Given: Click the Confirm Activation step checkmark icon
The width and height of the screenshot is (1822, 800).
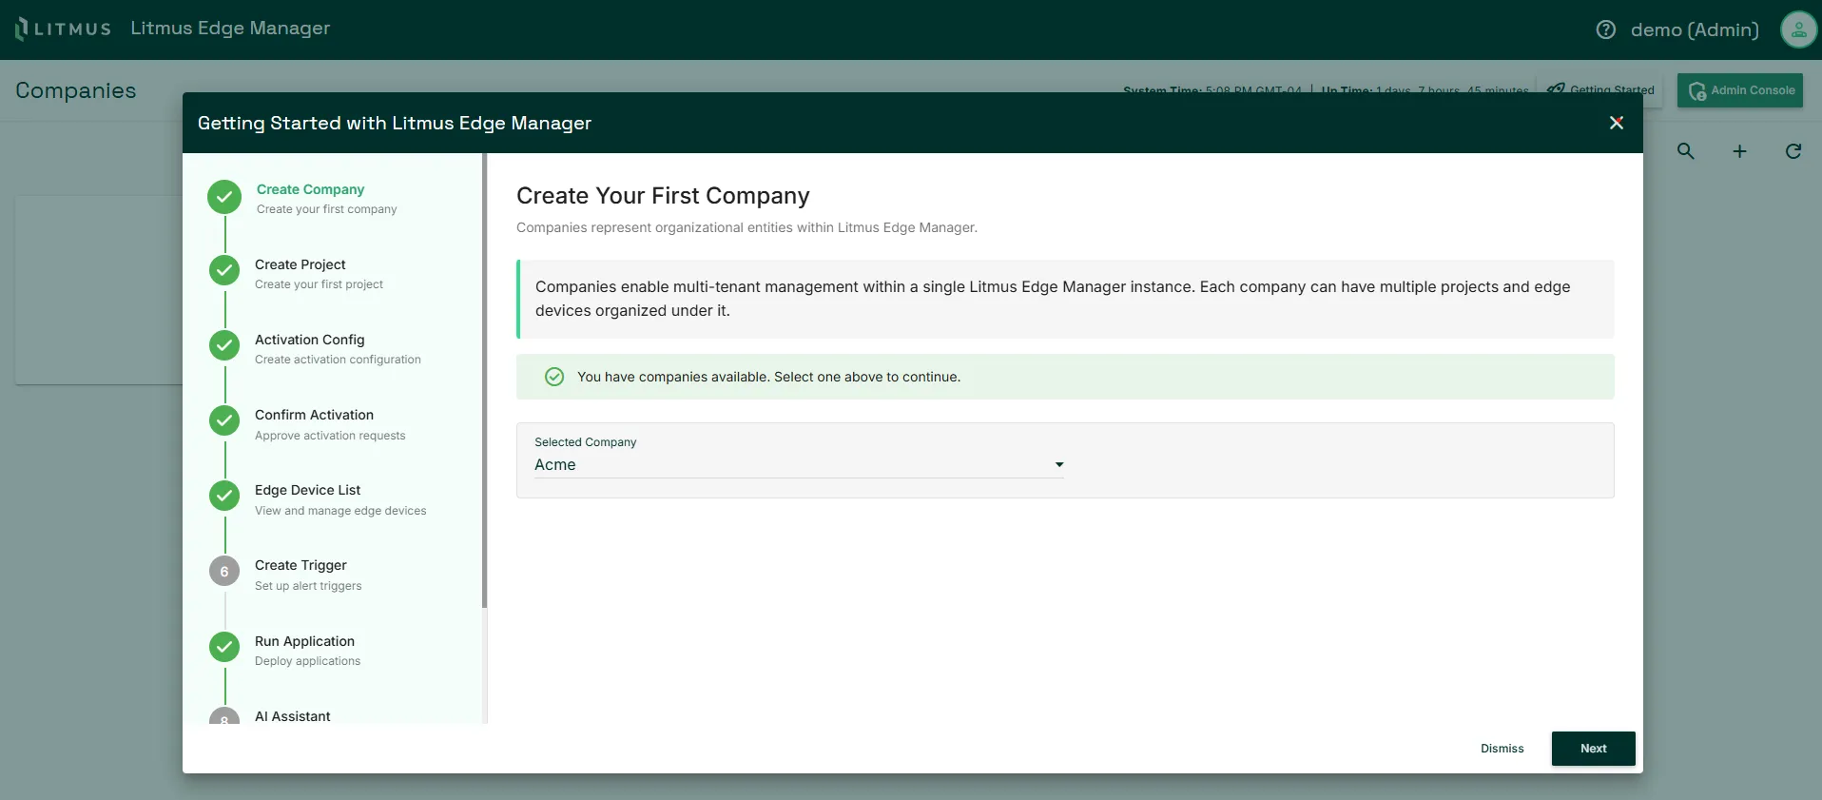Looking at the screenshot, I should 224,420.
